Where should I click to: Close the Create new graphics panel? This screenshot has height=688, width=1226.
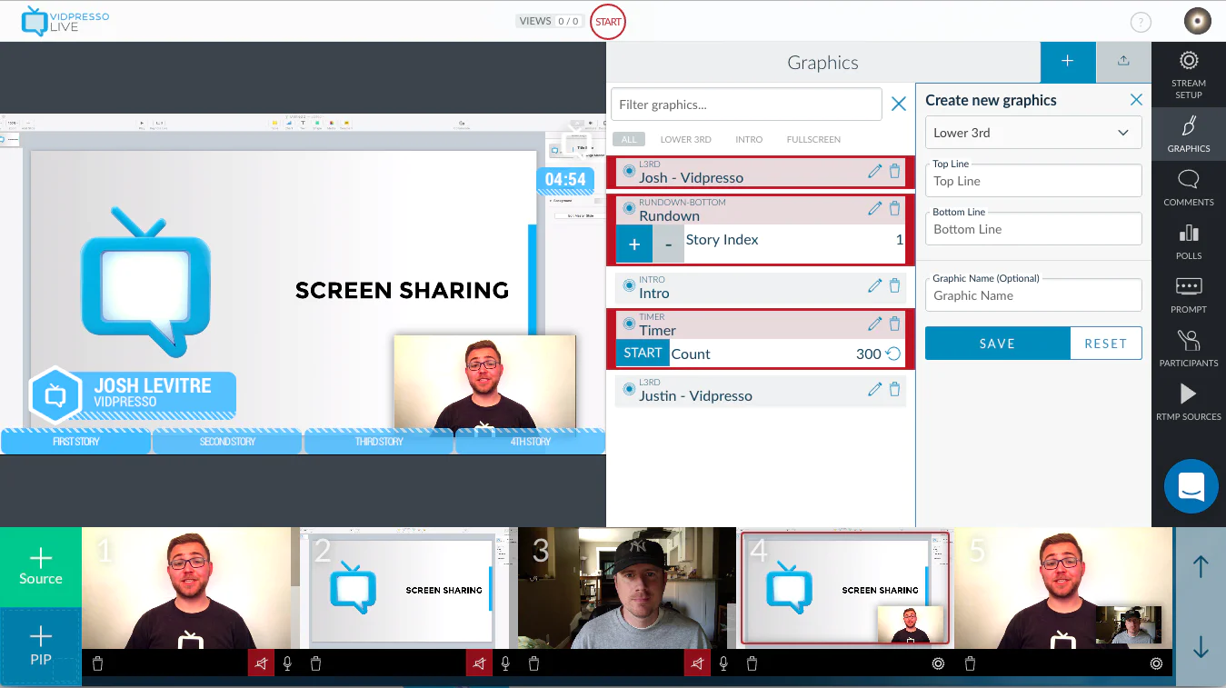[1136, 100]
